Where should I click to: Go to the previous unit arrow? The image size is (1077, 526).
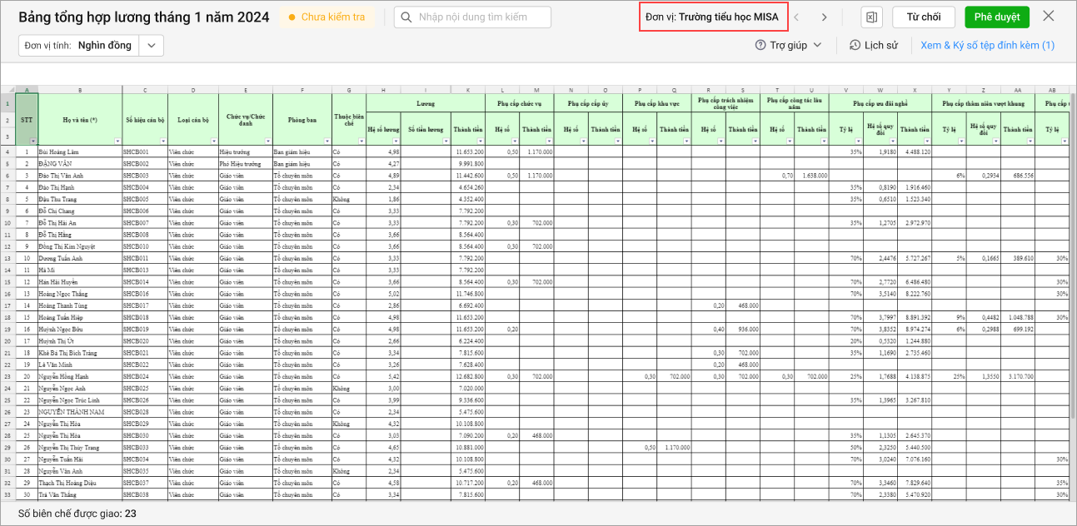796,17
